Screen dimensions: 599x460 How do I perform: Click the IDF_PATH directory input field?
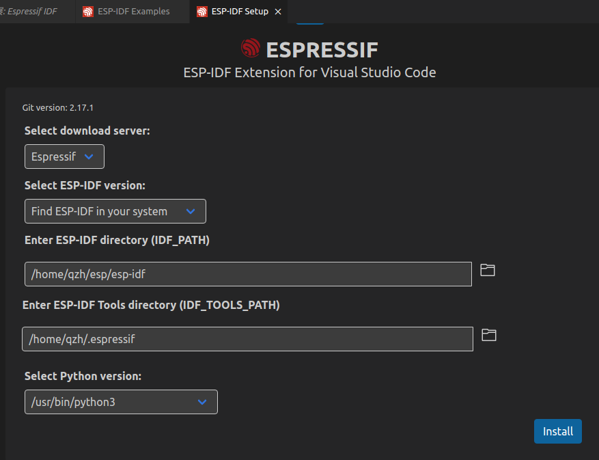point(248,274)
